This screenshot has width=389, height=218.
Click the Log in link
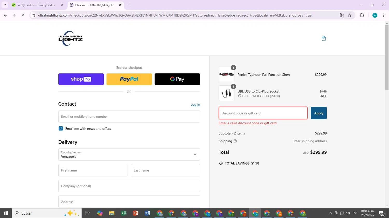tap(195, 105)
